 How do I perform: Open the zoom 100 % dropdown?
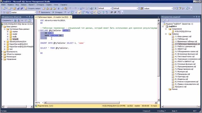[43, 103]
